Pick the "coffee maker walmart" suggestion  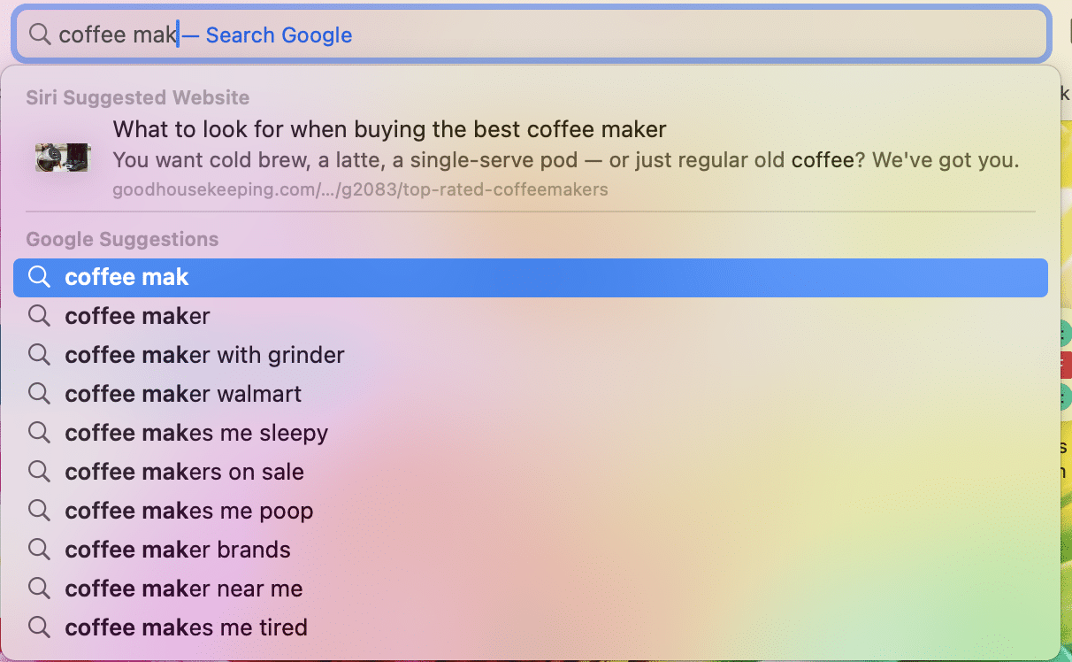pyautogui.click(x=531, y=394)
